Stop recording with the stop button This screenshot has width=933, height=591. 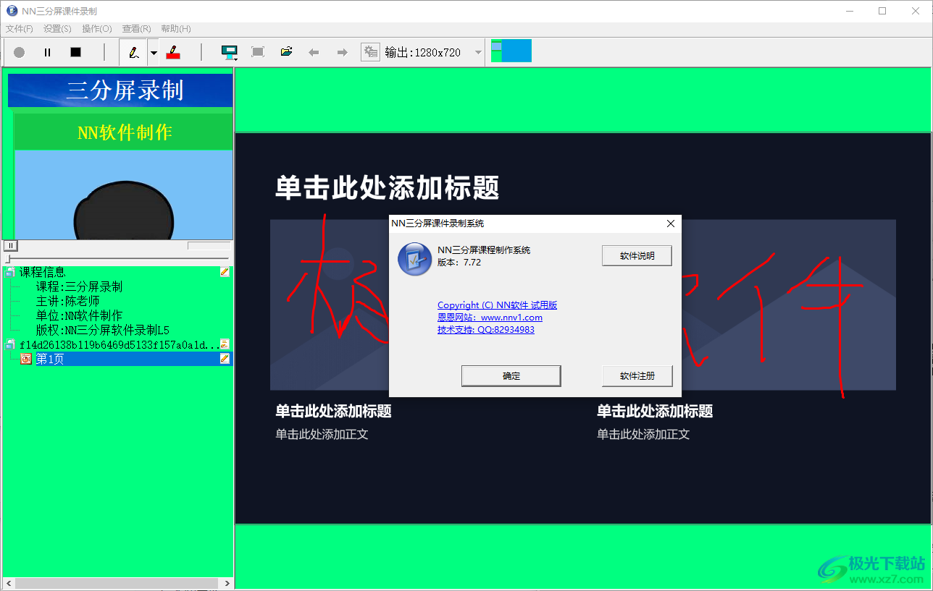point(75,51)
